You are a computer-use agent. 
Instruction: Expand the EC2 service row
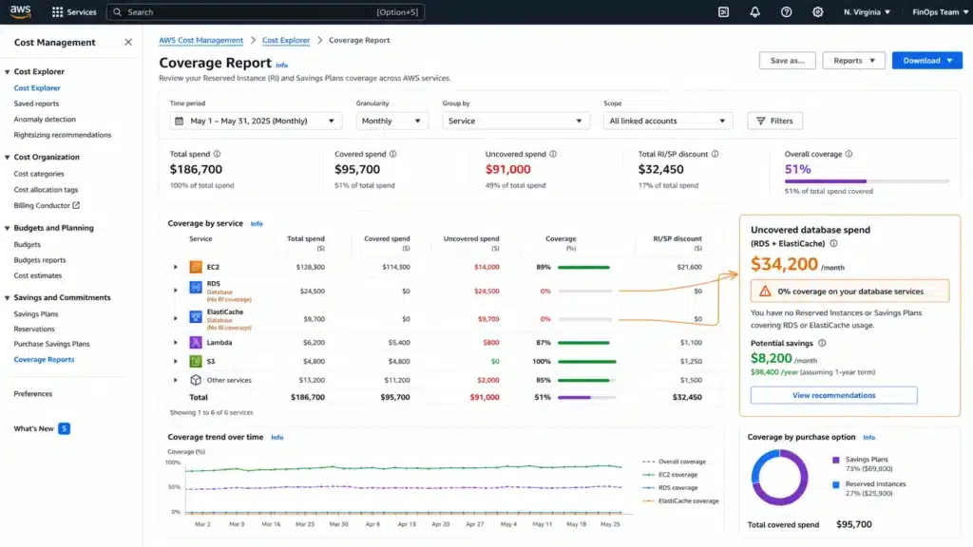(176, 267)
